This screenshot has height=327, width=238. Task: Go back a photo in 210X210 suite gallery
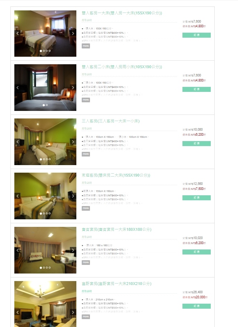coord(18,312)
